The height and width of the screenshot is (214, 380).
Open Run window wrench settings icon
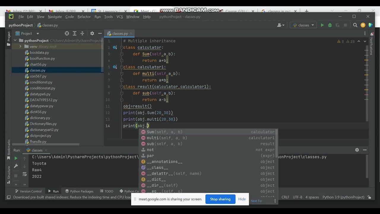(16, 166)
